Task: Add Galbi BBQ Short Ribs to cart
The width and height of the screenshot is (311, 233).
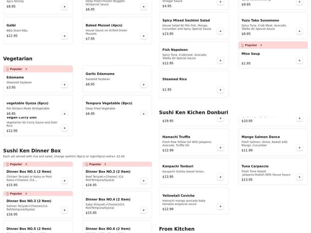Action: coord(65,35)
